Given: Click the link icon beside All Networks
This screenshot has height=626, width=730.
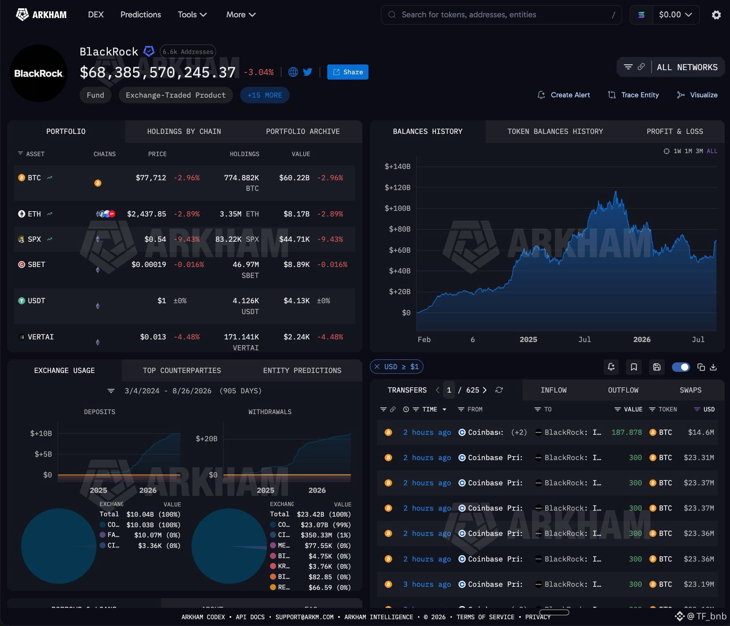Looking at the screenshot, I should pos(641,67).
